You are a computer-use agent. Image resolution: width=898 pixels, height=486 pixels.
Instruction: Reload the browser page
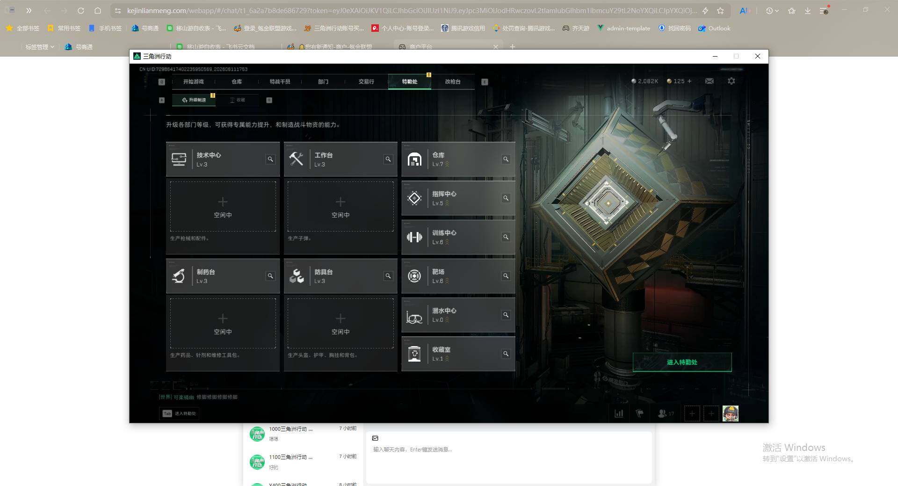pos(80,10)
